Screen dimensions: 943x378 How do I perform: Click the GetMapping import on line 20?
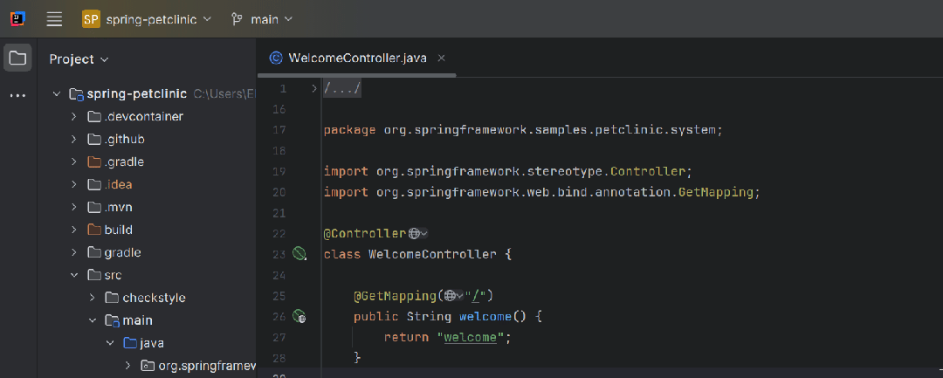click(x=716, y=192)
